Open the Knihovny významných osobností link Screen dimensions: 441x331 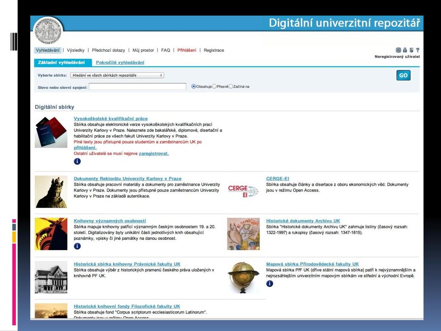click(x=110, y=221)
